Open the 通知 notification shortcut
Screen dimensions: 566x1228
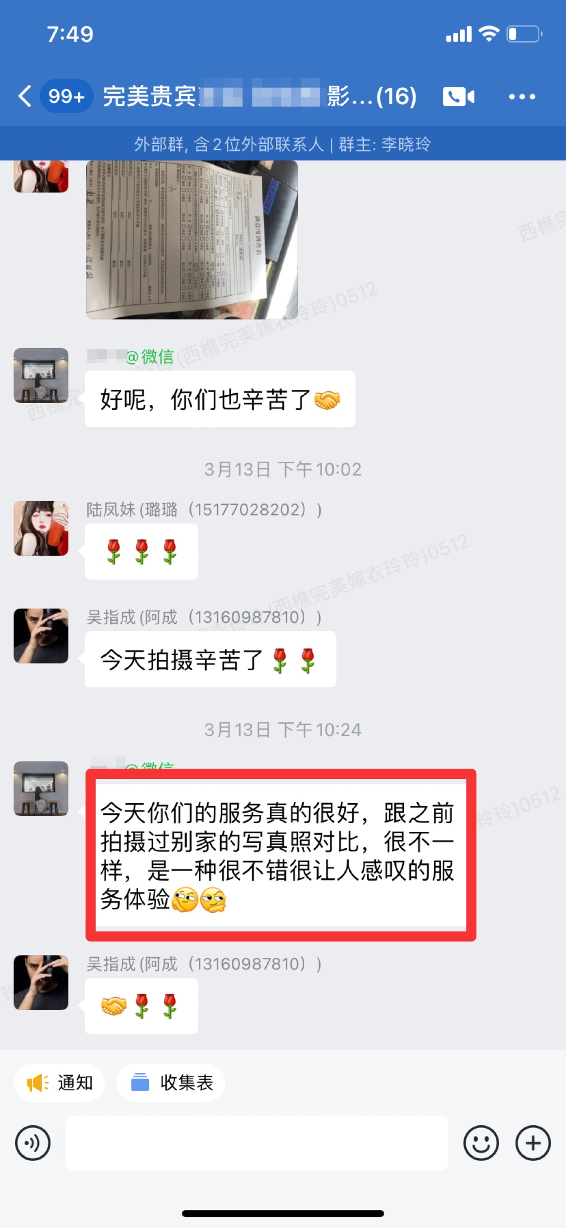coord(60,1083)
